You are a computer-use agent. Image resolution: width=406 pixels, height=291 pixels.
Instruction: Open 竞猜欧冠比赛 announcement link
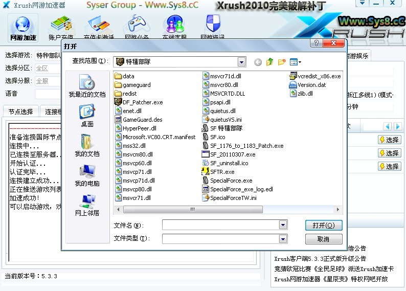point(334,269)
